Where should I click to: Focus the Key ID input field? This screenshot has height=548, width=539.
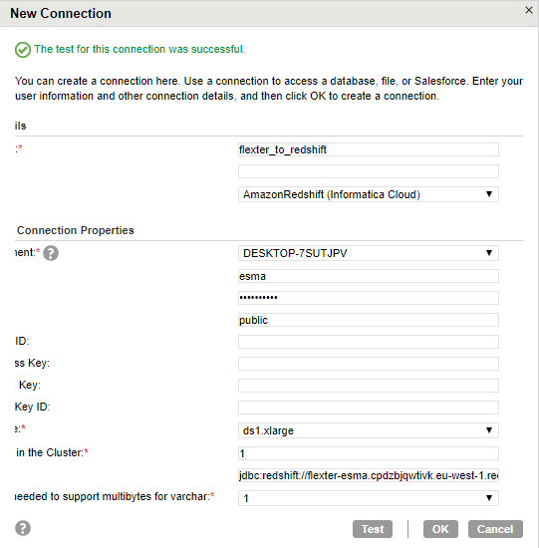(x=369, y=408)
